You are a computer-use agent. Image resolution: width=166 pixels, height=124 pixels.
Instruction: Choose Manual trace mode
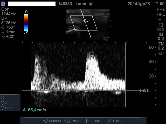[52, 121]
